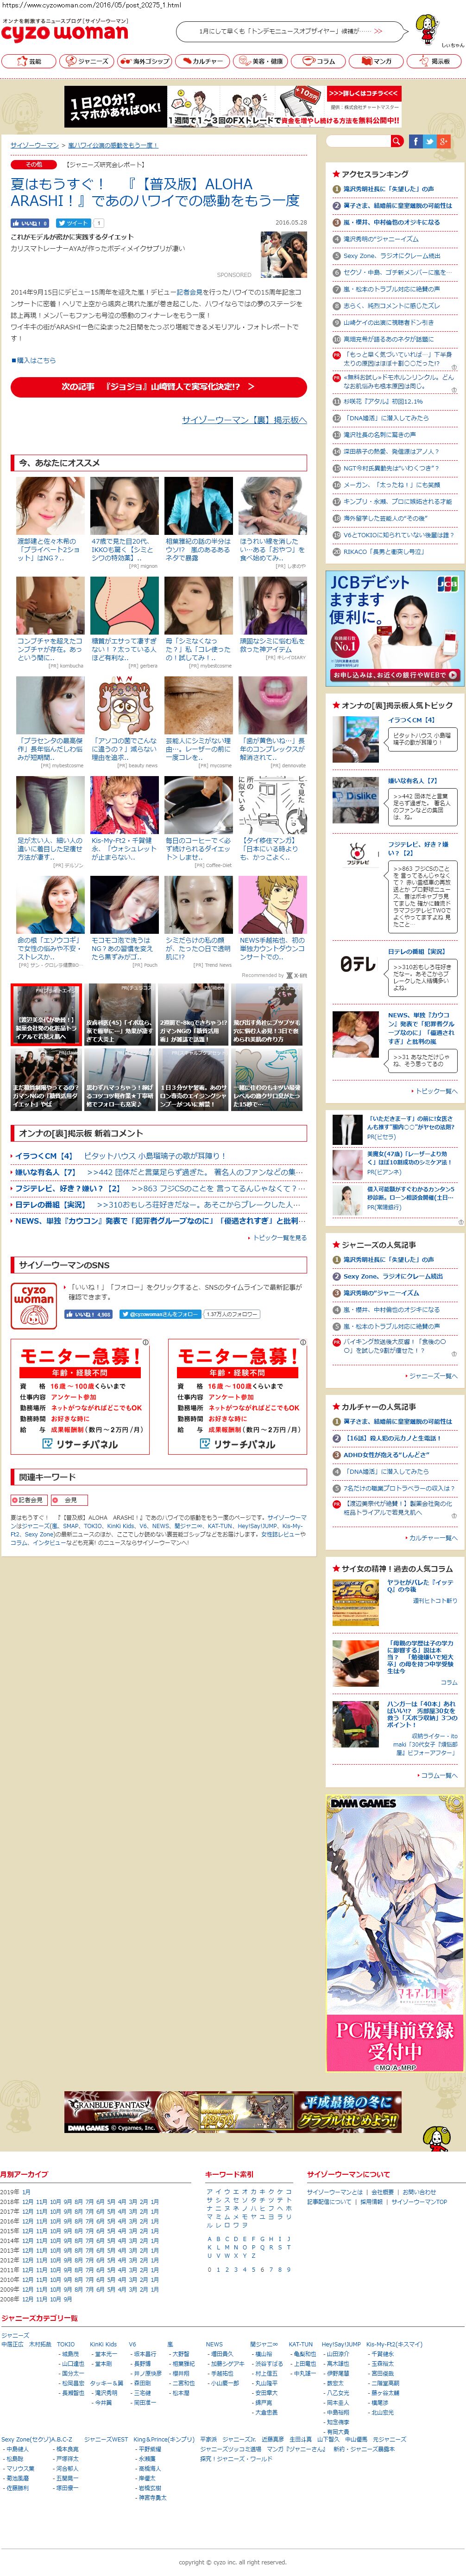Click the cyzo woman site logo
The image size is (466, 2576).
pyautogui.click(x=65, y=30)
